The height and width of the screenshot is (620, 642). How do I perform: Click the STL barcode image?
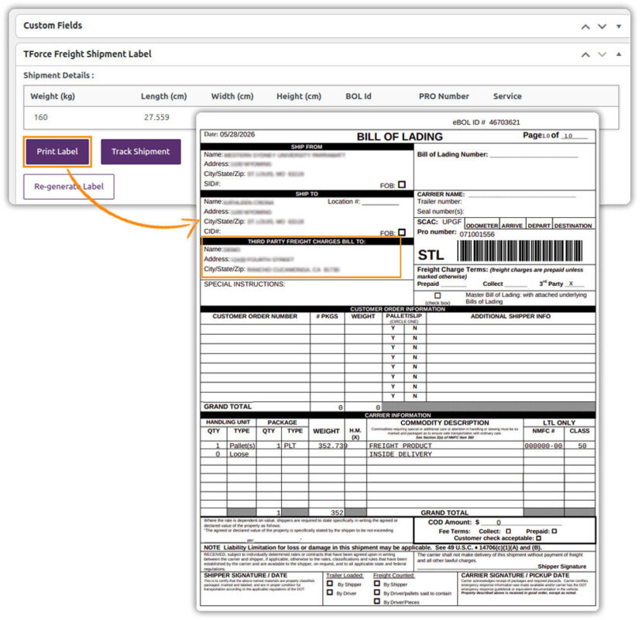coord(520,251)
